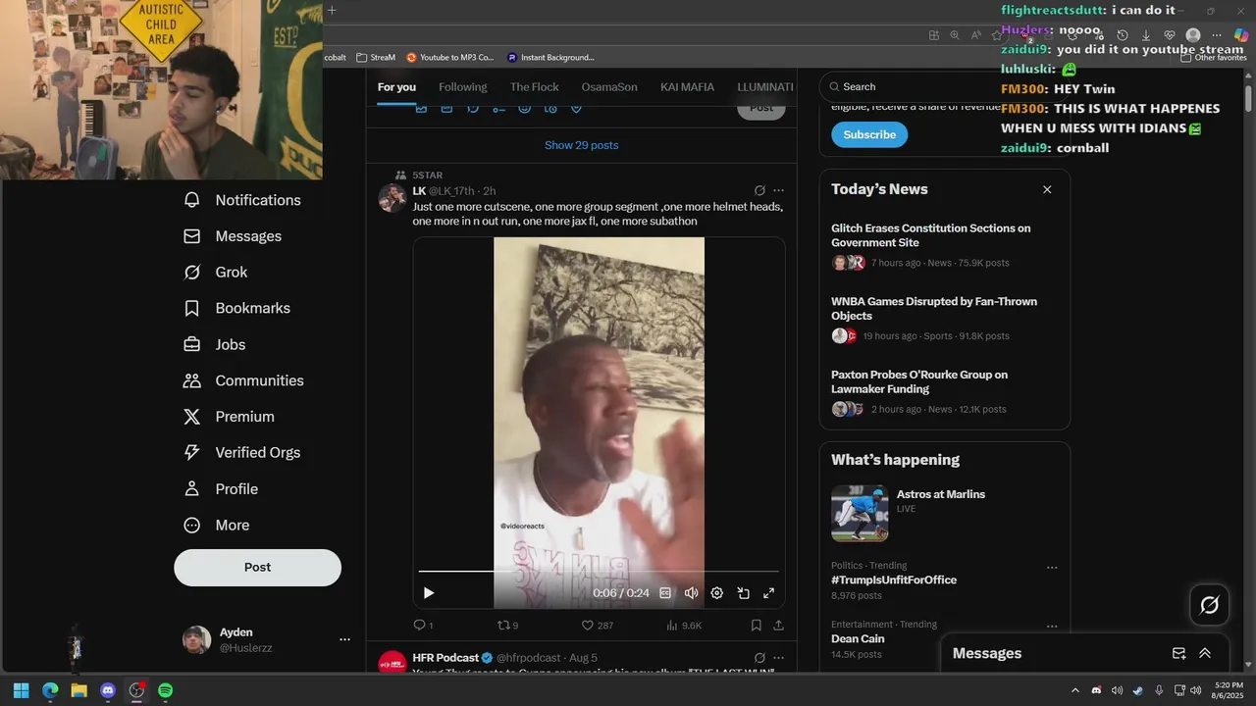1256x706 pixels.
Task: Select the For you tab
Action: 396,87
